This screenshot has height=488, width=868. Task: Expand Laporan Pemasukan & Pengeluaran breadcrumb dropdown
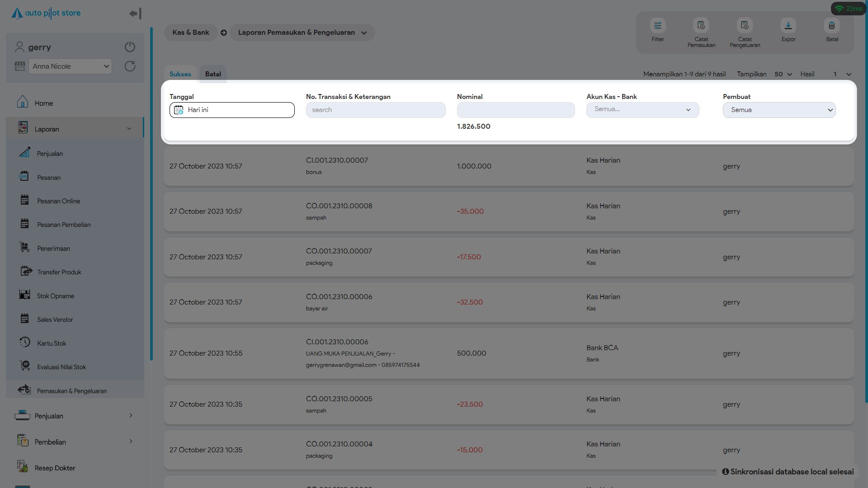pos(302,33)
